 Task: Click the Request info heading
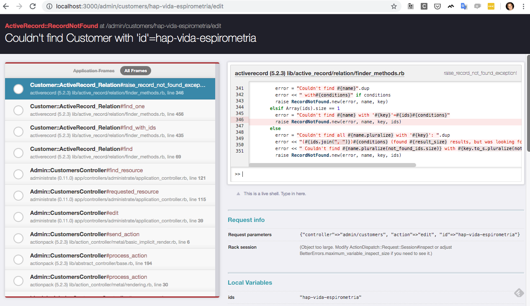(246, 220)
